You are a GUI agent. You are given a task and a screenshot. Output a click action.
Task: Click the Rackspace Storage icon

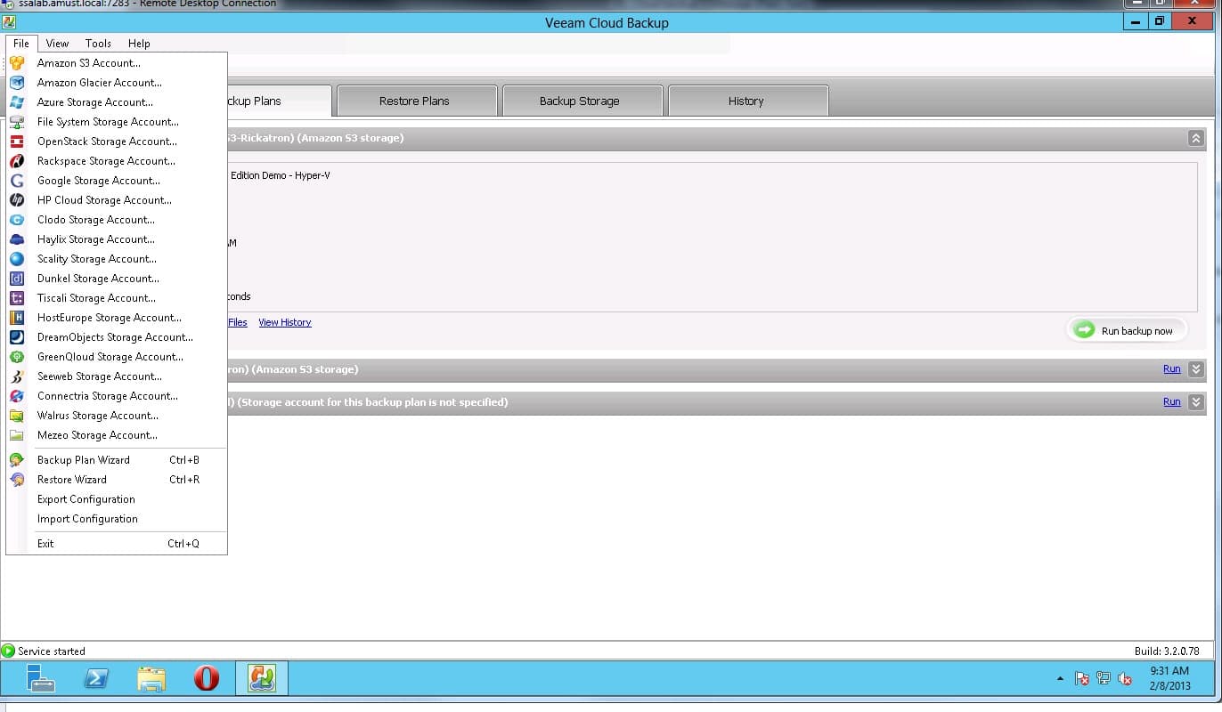coord(17,161)
